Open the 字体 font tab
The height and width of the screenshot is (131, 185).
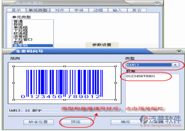coord(79,10)
